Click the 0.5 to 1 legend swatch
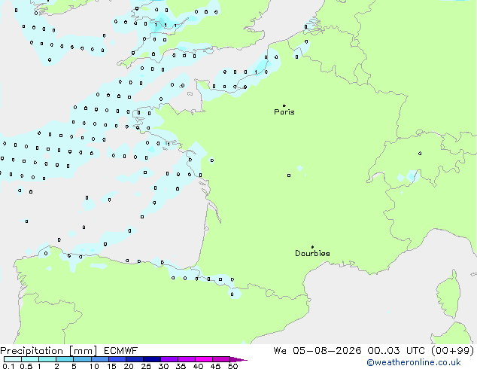 tap(30, 359)
